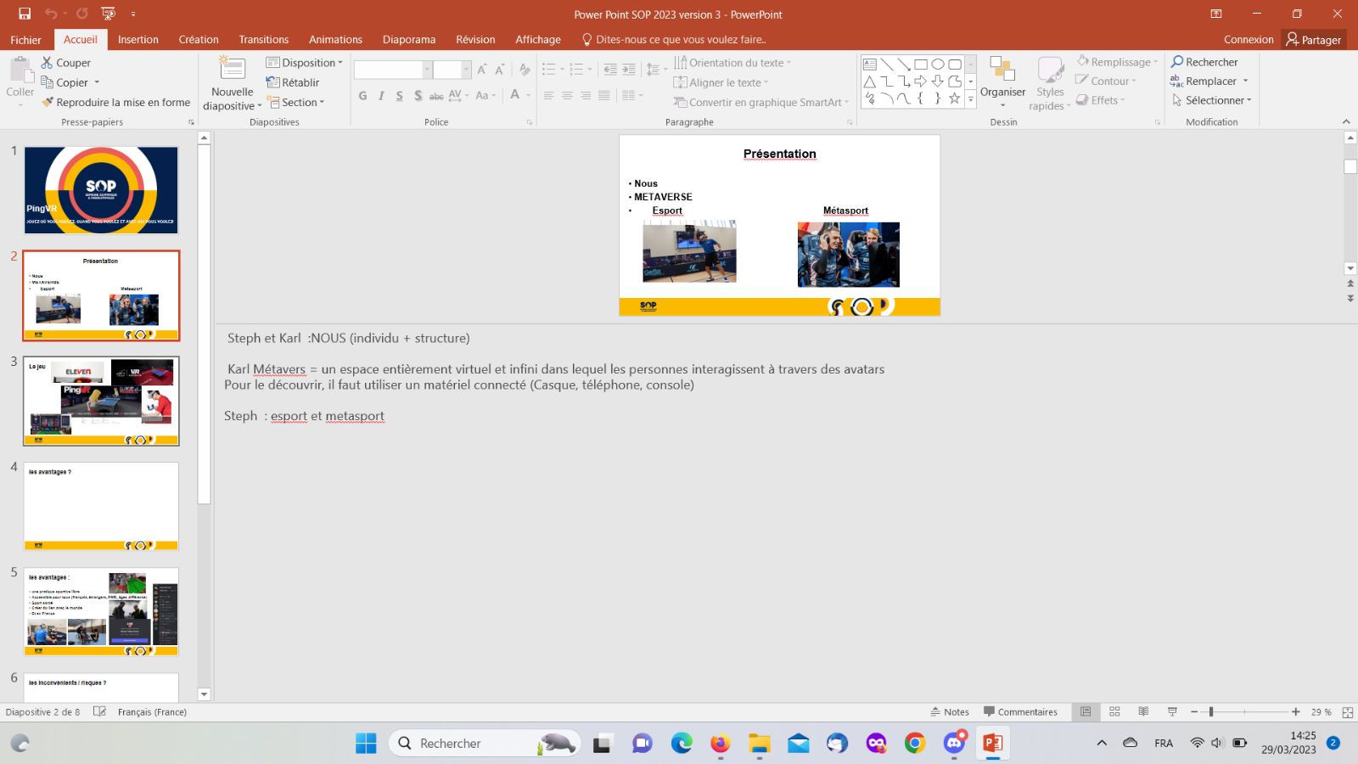
Task: Expand the Section dropdown
Action: coord(297,103)
